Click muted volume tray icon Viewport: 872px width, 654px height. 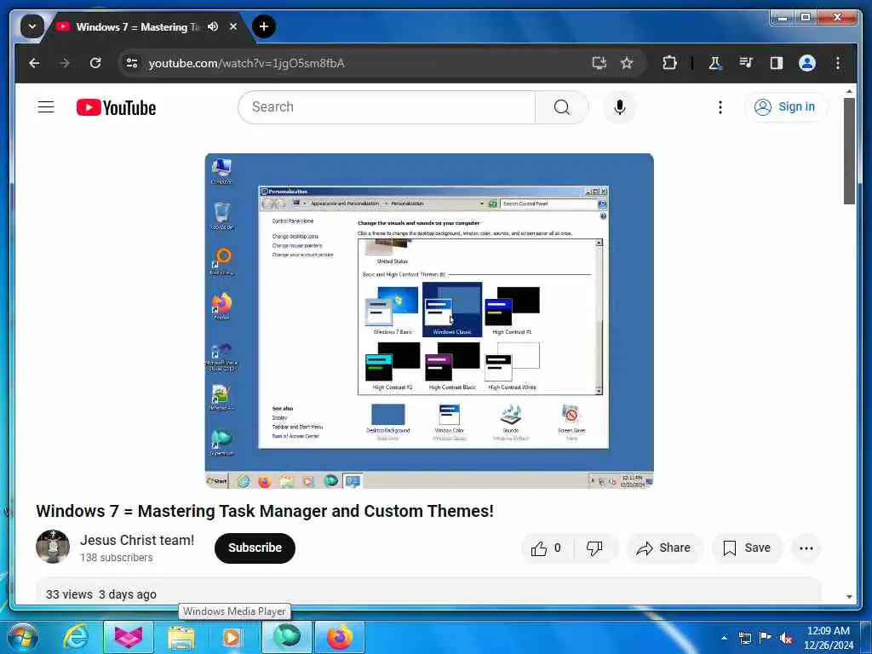[x=786, y=638]
